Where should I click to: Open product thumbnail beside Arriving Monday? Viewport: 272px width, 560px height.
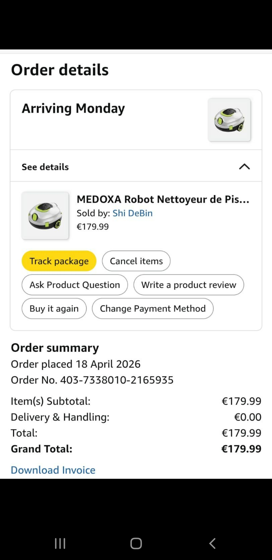[229, 120]
